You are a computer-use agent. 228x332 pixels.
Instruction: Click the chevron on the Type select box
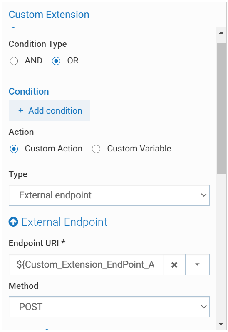(204, 195)
